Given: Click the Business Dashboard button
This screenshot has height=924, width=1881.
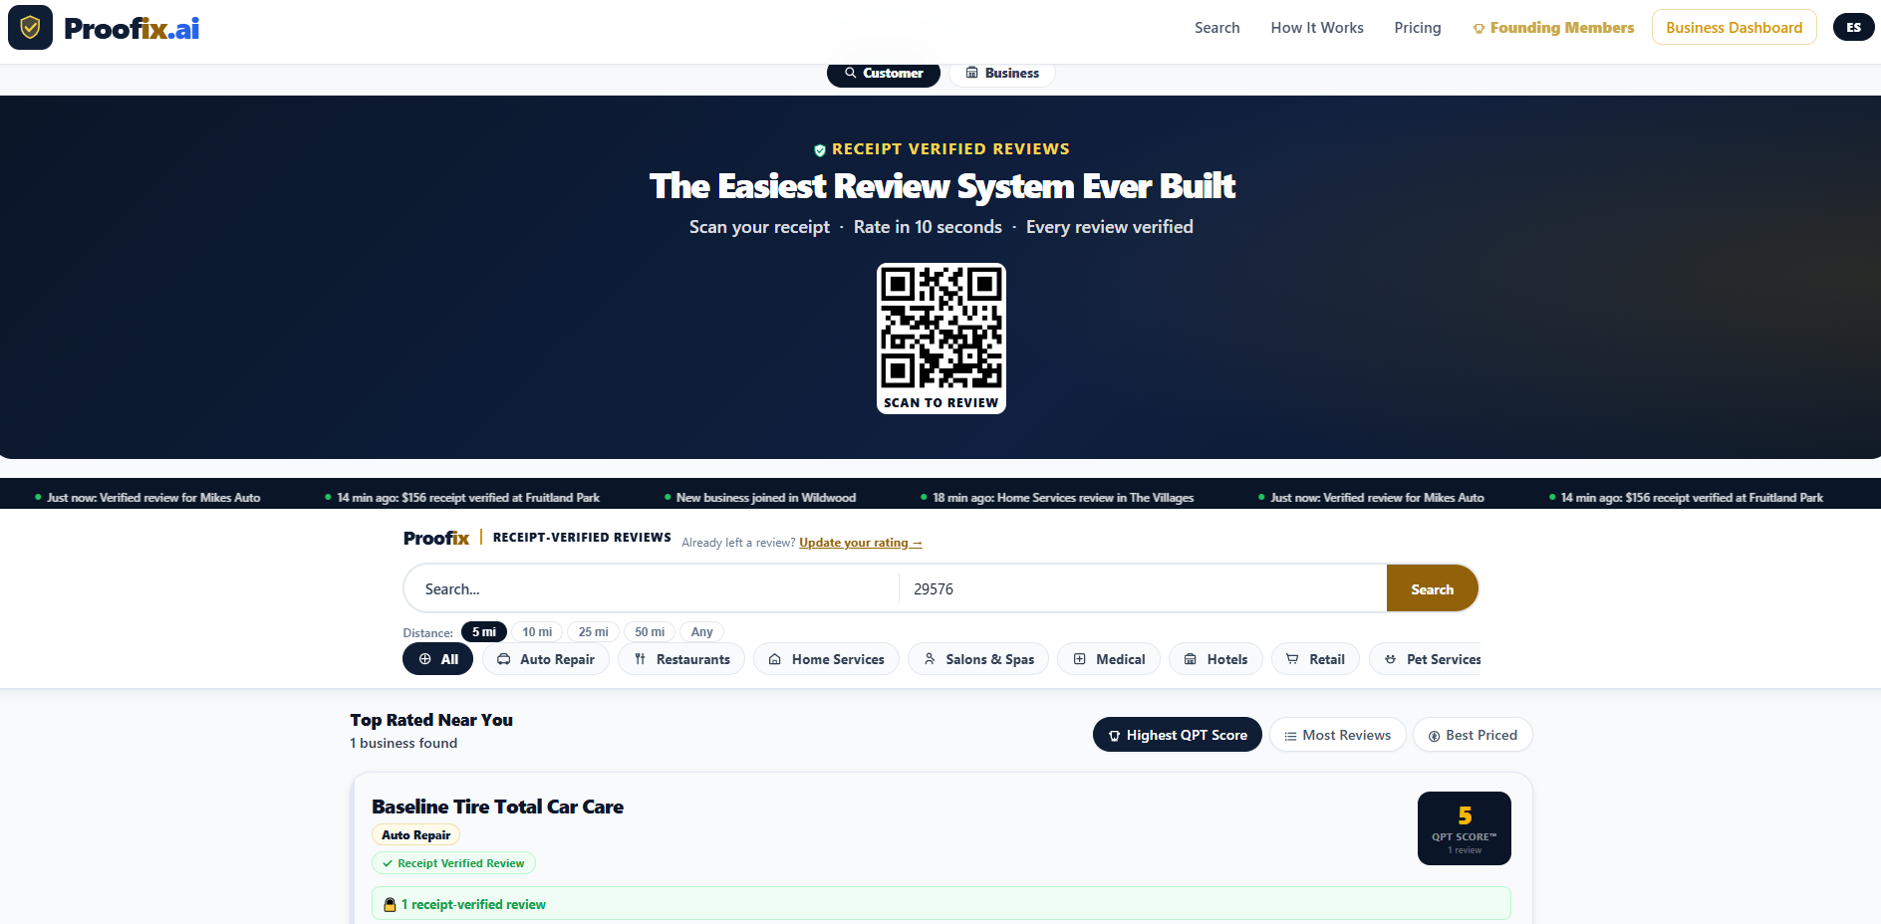Looking at the screenshot, I should (x=1734, y=27).
